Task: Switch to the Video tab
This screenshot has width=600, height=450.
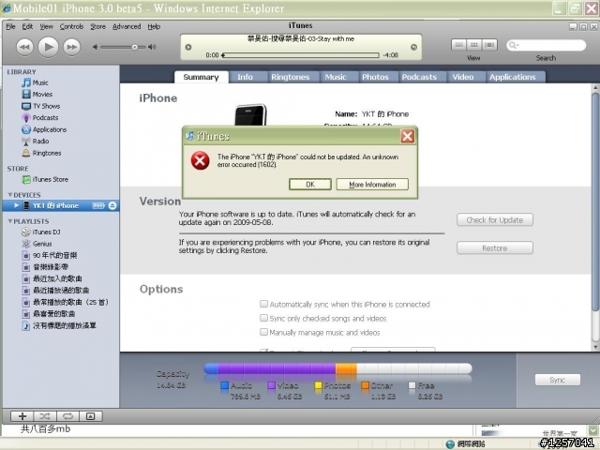Action: point(463,77)
